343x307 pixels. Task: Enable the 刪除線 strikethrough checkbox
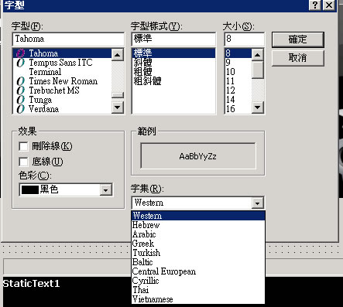pos(23,146)
